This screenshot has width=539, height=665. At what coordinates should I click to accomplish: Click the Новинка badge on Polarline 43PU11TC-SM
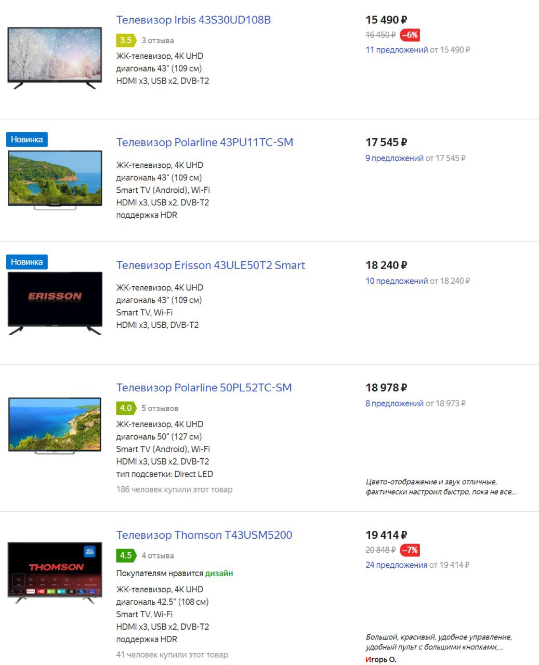pyautogui.click(x=27, y=139)
